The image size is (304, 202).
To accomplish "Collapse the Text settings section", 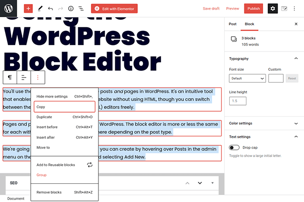I will pos(264,137).
